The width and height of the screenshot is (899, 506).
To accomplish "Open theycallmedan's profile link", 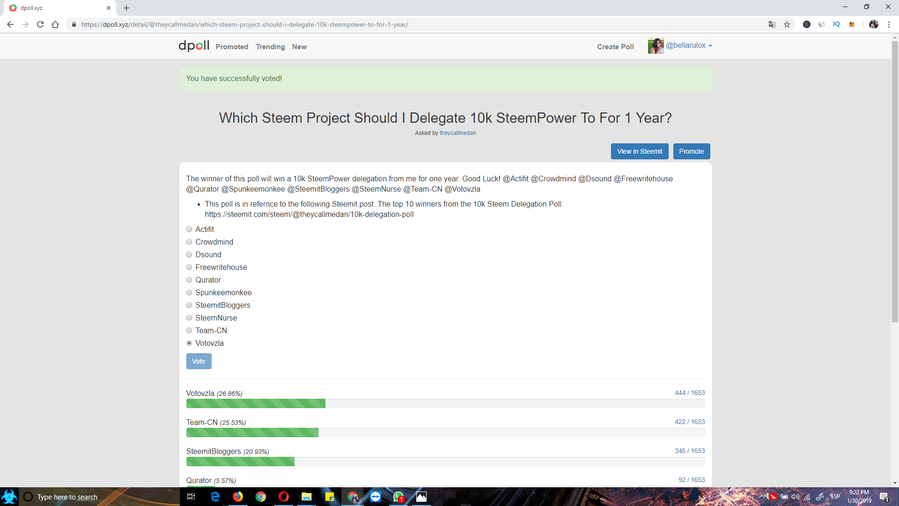I will (x=457, y=133).
